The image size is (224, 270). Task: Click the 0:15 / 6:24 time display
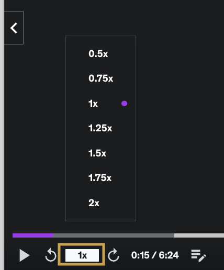point(155,255)
